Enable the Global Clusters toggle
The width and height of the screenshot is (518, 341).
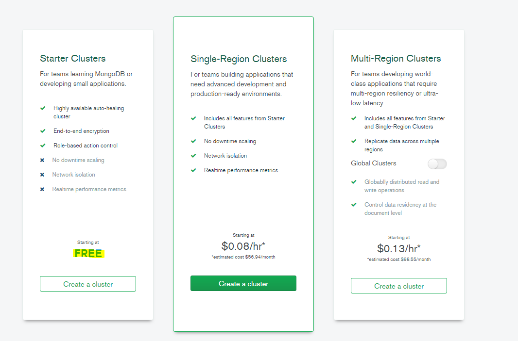tap(436, 164)
